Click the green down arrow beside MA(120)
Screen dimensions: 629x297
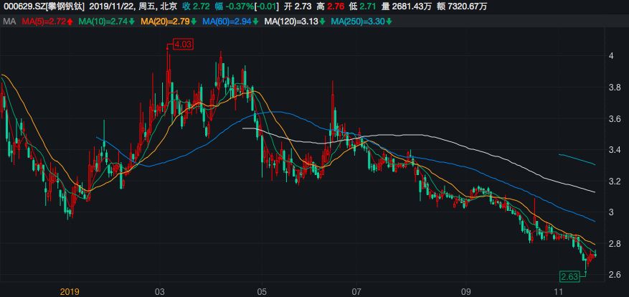[x=322, y=22]
